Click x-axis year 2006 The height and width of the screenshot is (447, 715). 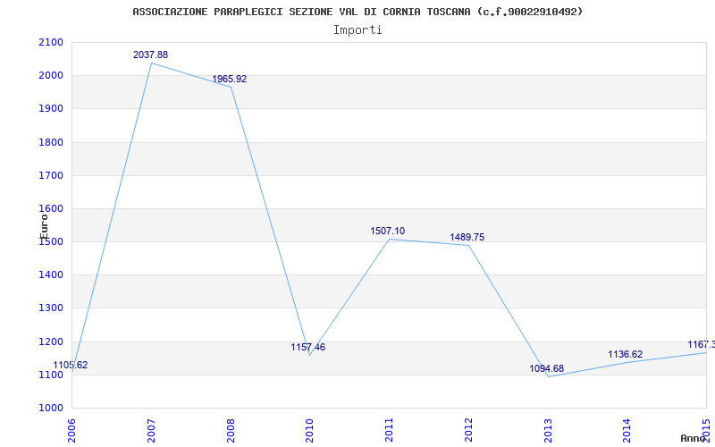point(72,431)
